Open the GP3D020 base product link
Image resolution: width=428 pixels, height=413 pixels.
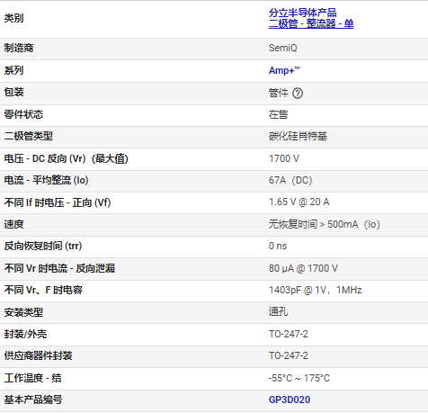(x=290, y=400)
